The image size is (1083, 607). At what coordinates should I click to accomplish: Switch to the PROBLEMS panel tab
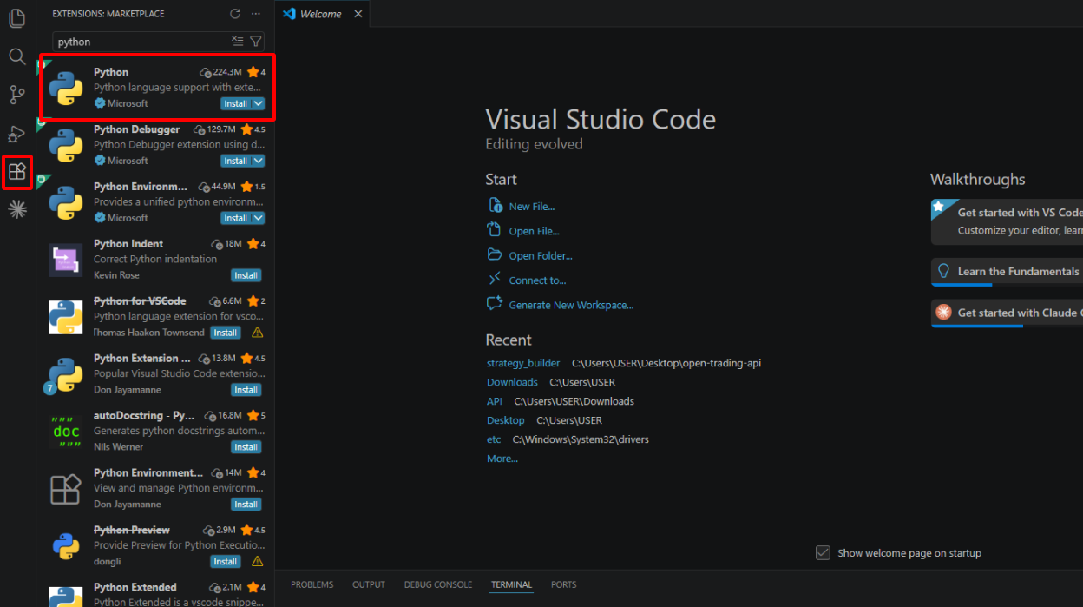(x=312, y=584)
